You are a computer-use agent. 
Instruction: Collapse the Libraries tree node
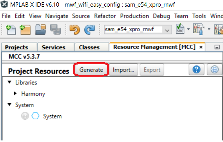coord(9,82)
